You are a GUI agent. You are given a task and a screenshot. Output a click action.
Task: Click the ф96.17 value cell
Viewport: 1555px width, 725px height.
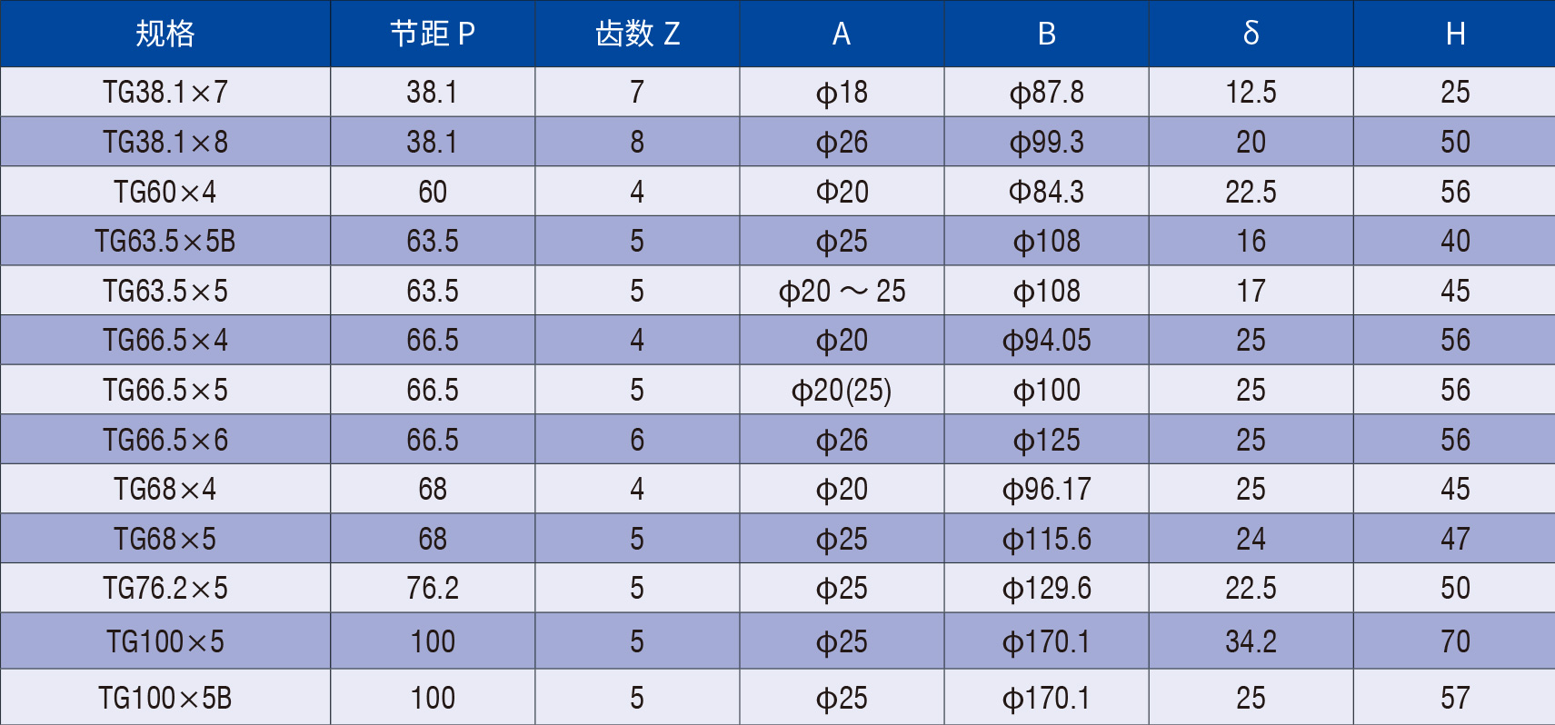[1046, 490]
